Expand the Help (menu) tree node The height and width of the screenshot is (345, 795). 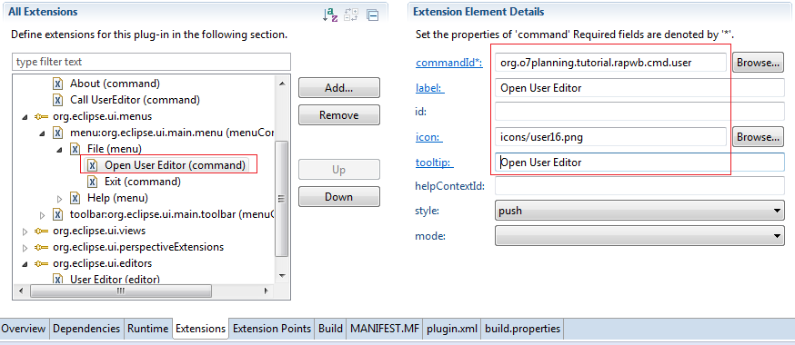tap(59, 198)
